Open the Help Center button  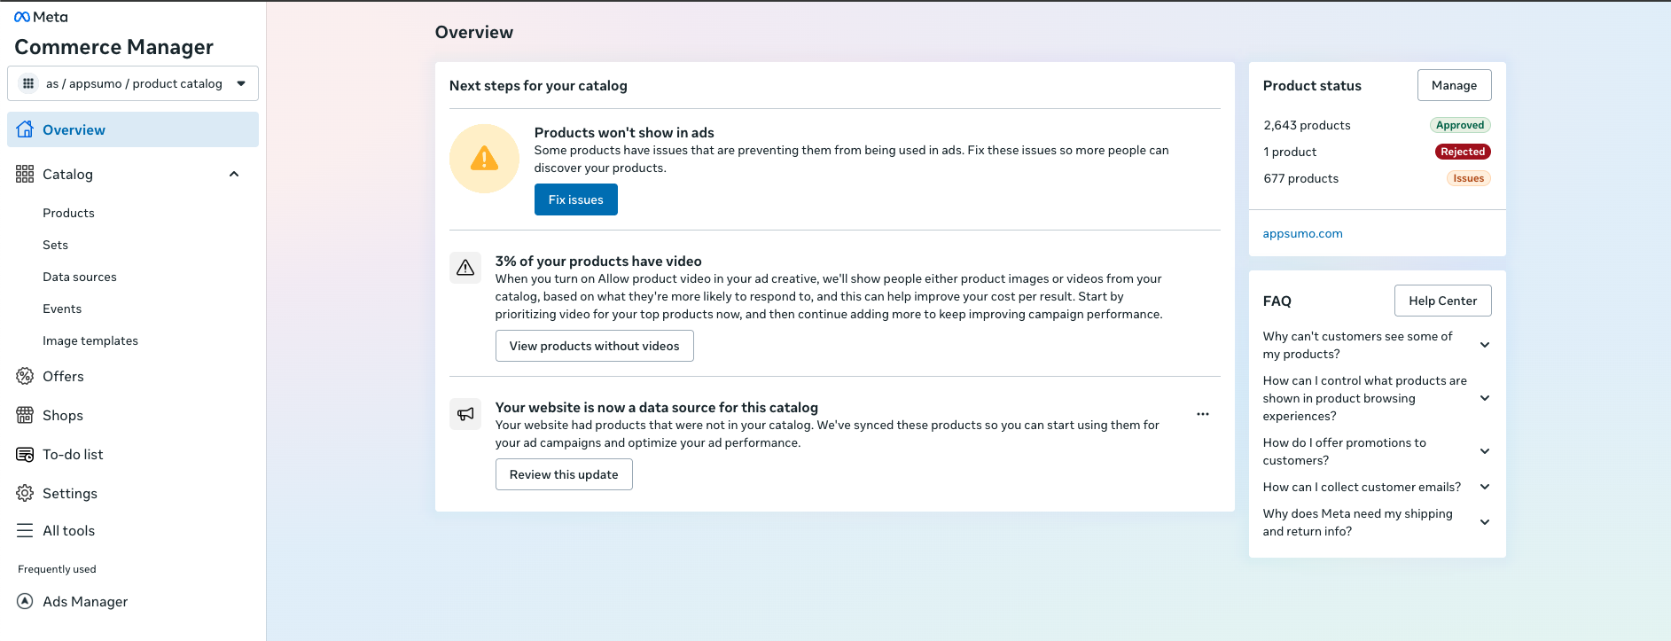[x=1443, y=301]
